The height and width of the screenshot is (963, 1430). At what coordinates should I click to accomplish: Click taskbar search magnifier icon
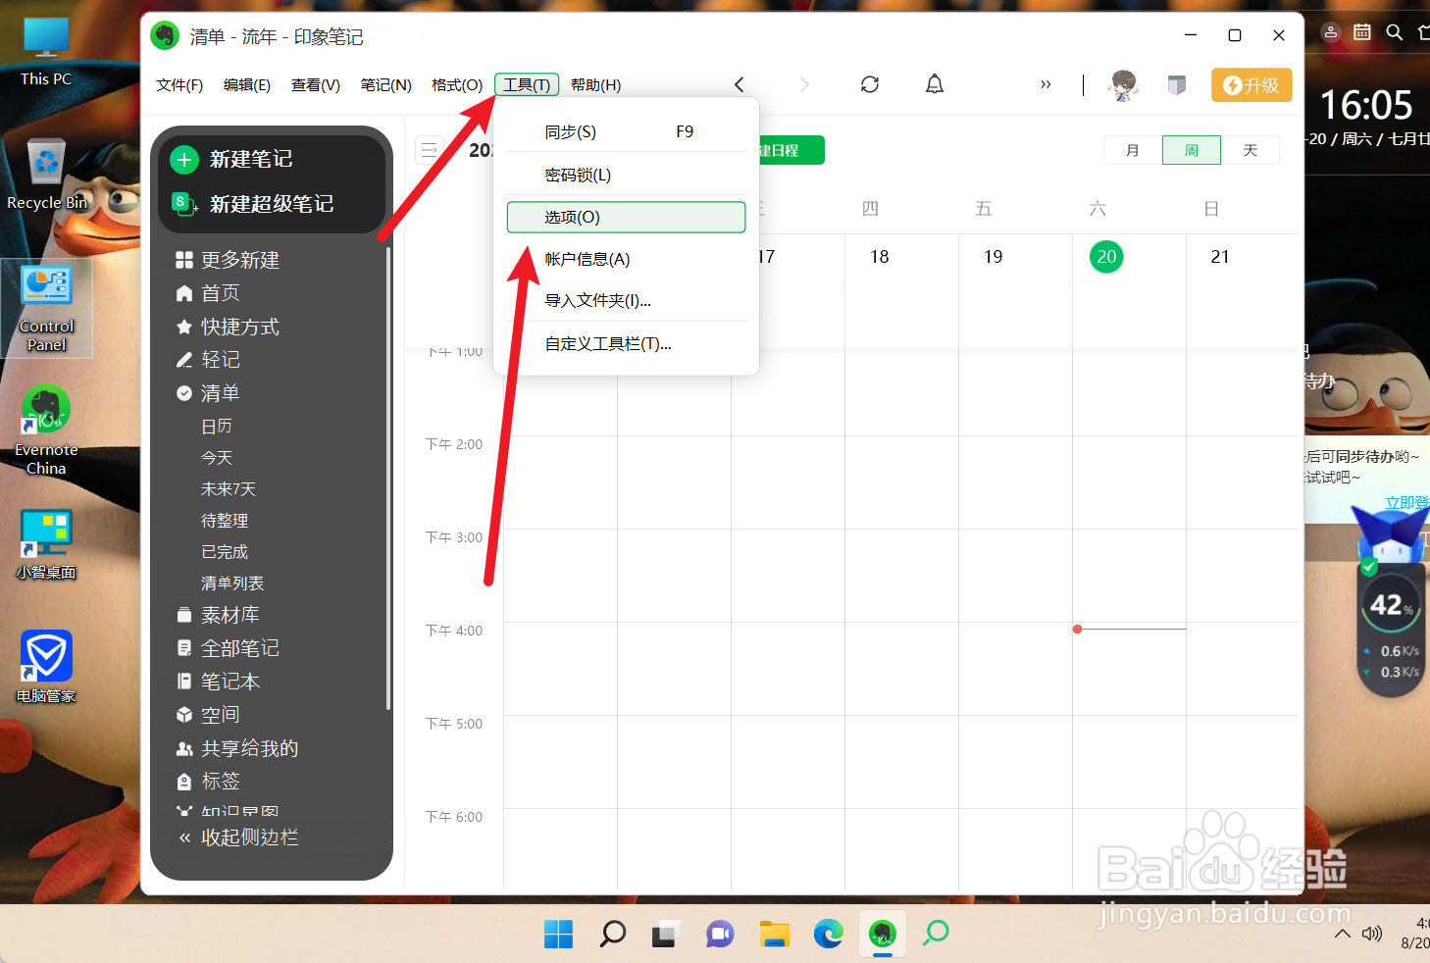coord(613,934)
